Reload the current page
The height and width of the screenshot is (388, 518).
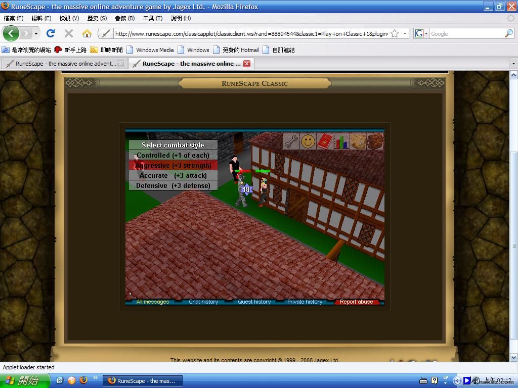click(51, 33)
